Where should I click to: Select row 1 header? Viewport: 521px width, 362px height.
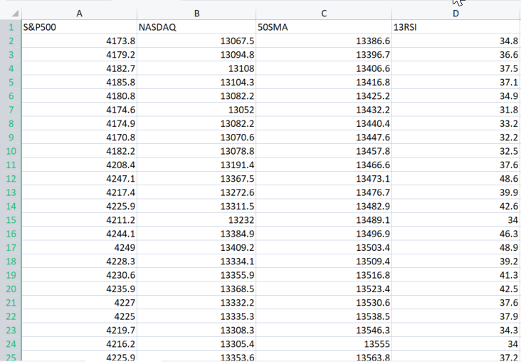(11, 27)
